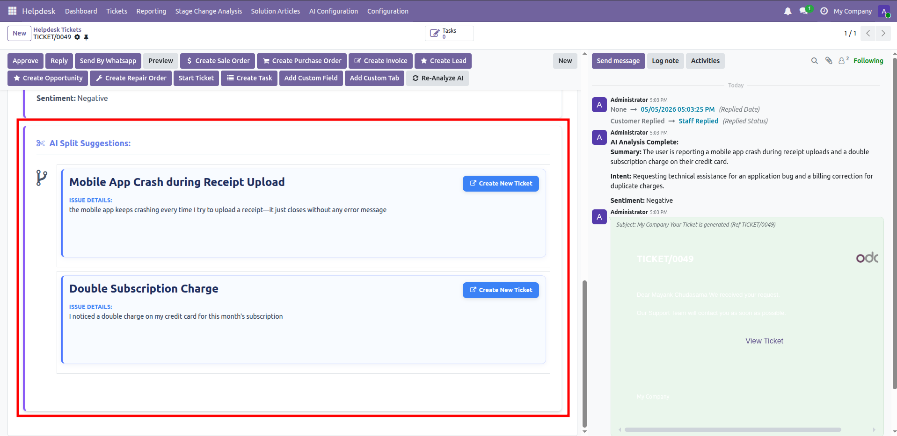Click Create Invoice
This screenshot has width=897, height=436.
[380, 61]
